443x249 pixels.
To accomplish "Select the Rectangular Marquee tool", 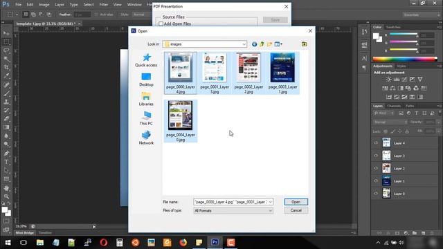I will [6, 42].
